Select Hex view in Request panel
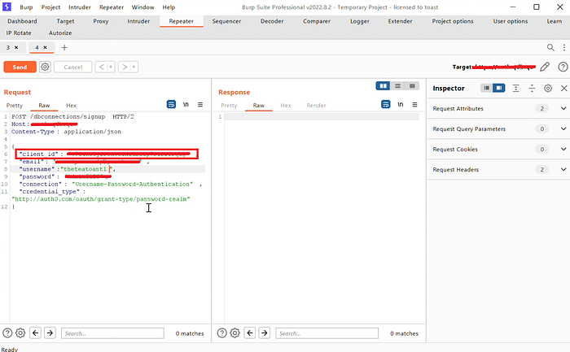570x352 pixels. pos(72,106)
